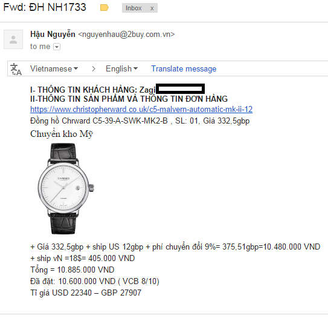
Task: Click the Translate message link
Action: 184,69
